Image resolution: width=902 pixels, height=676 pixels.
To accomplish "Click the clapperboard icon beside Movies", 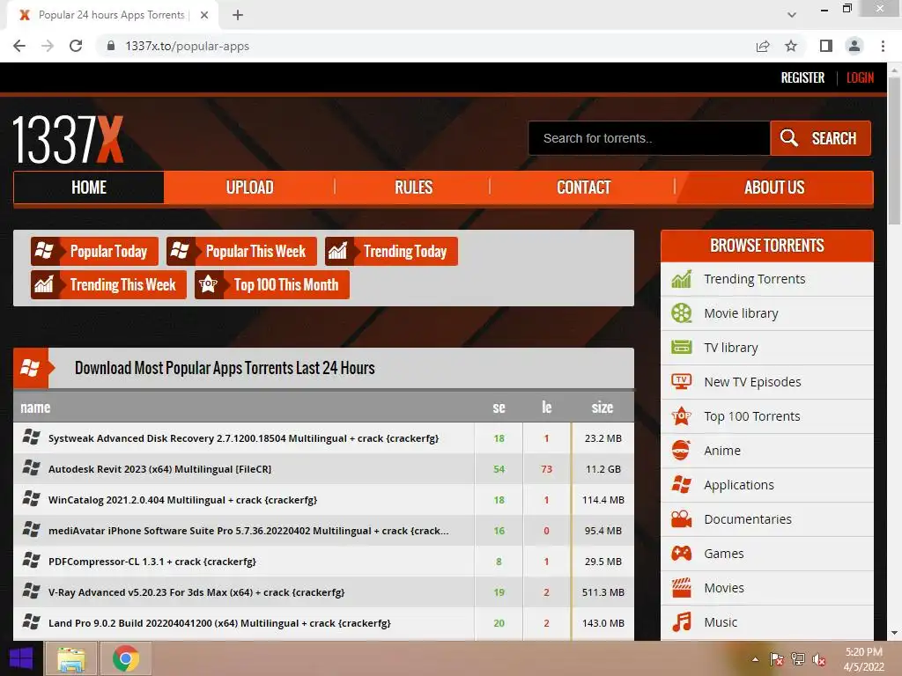I will (682, 587).
